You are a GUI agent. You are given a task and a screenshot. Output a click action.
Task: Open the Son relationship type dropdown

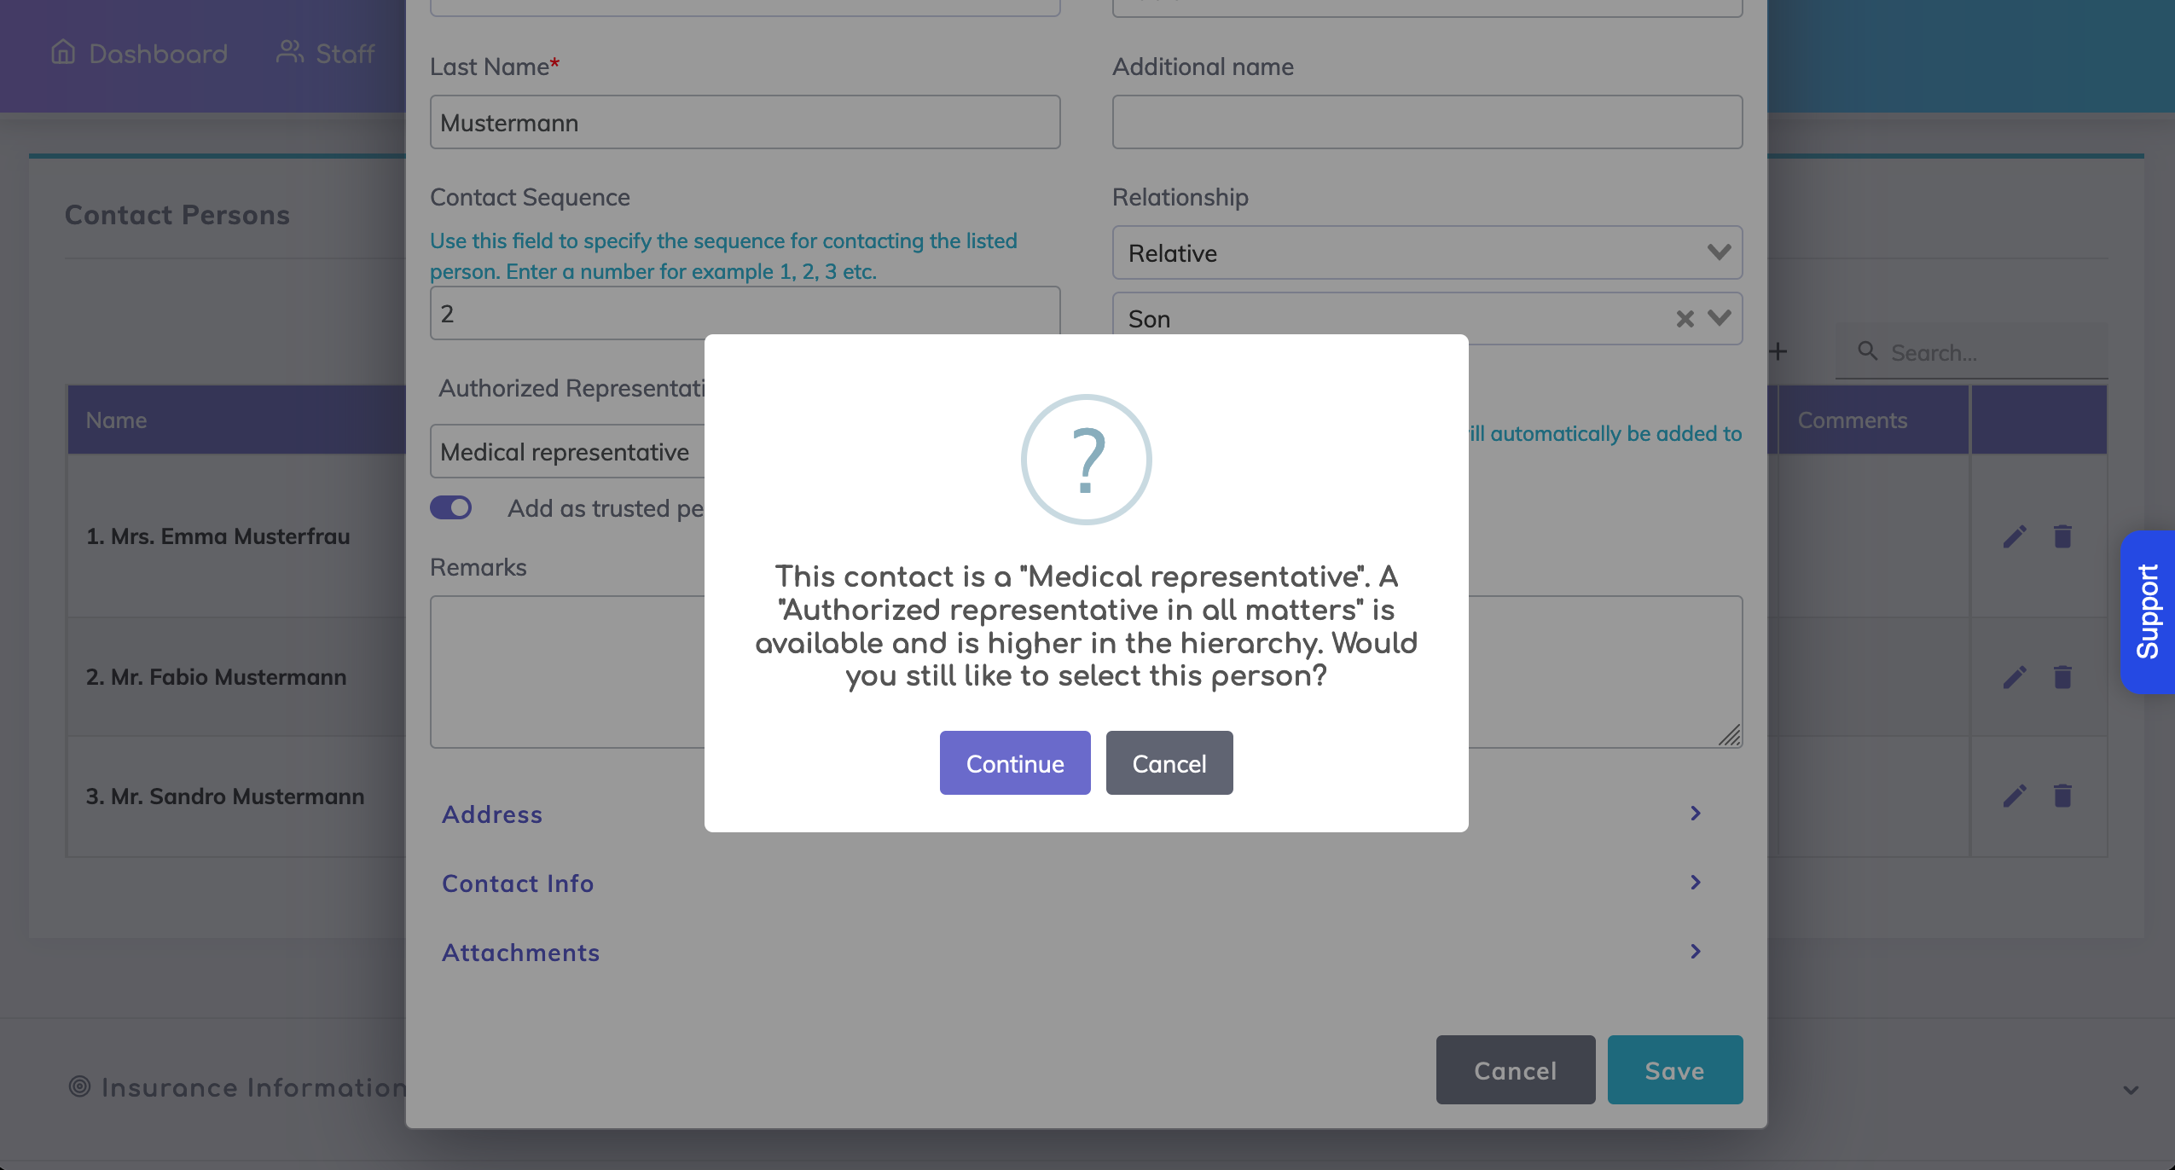(1720, 318)
